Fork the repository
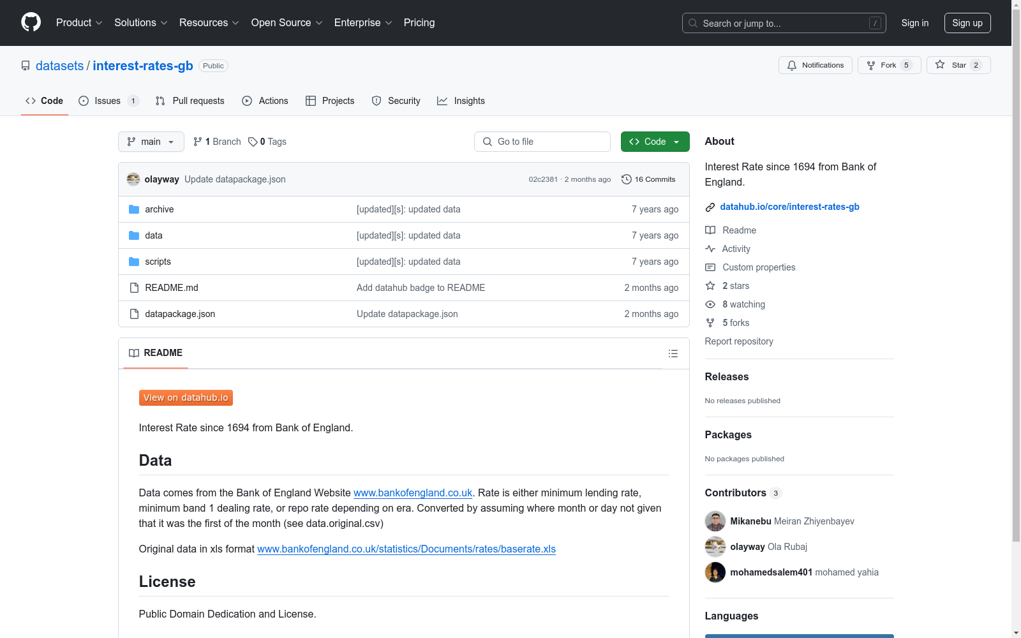 click(889, 65)
